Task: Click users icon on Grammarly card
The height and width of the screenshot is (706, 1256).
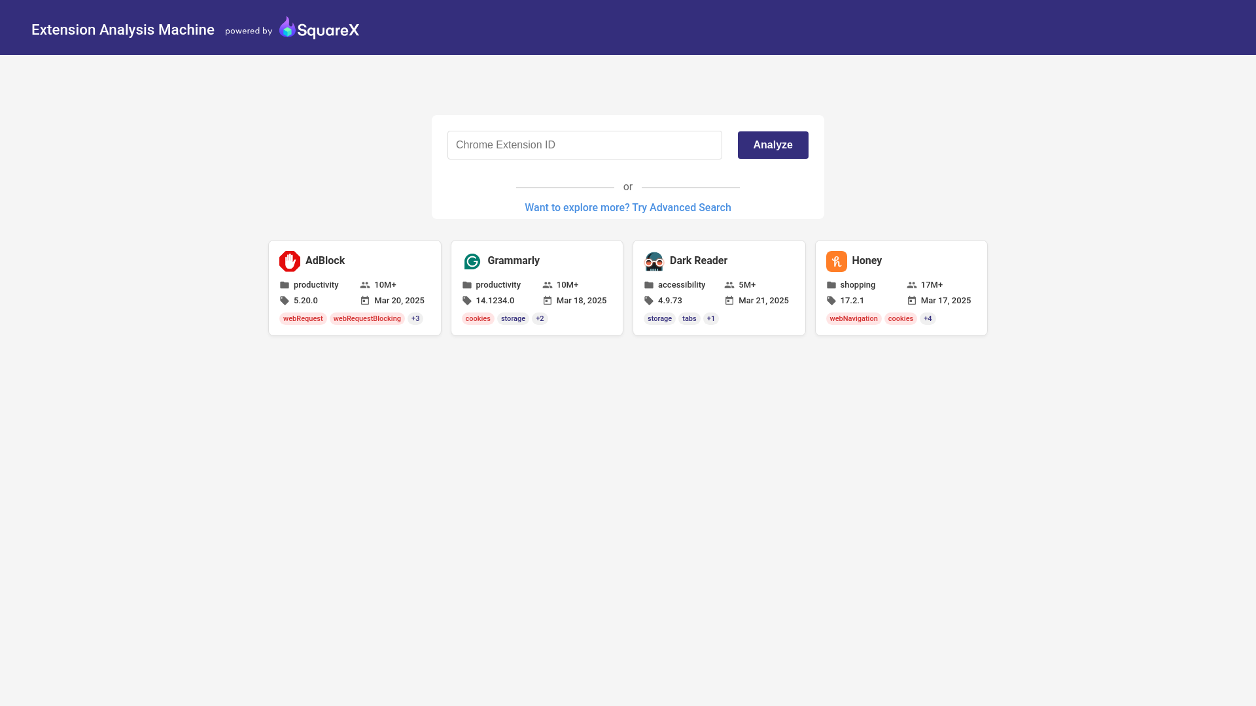Action: (x=548, y=285)
